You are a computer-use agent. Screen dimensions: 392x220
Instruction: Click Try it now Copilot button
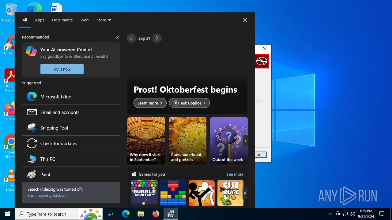(x=62, y=69)
